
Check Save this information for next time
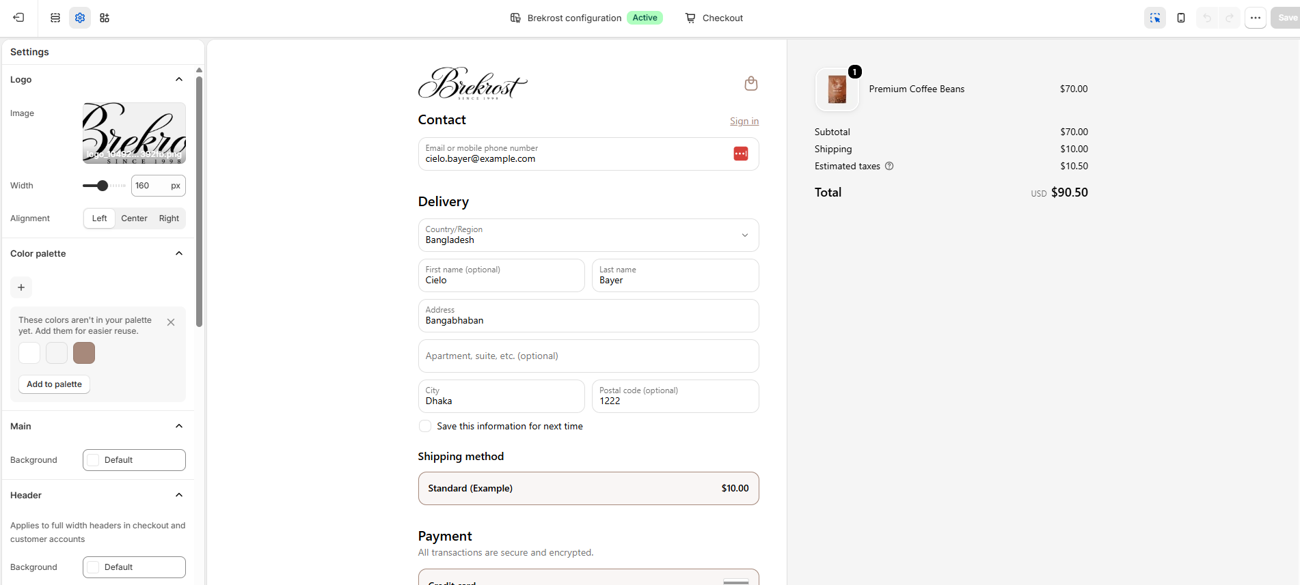pyautogui.click(x=425, y=426)
